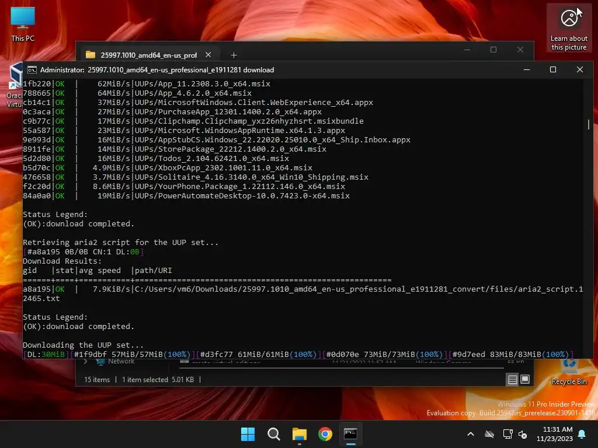Show hidden tray icons chevron
The image size is (598, 448).
(471, 434)
